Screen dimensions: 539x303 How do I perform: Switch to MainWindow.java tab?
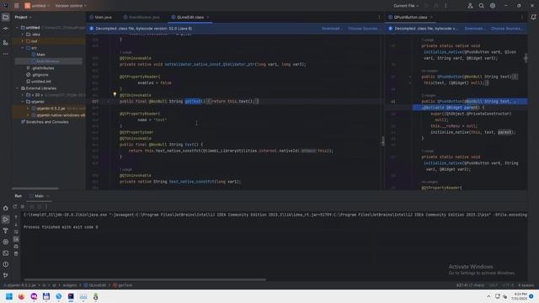141,17
